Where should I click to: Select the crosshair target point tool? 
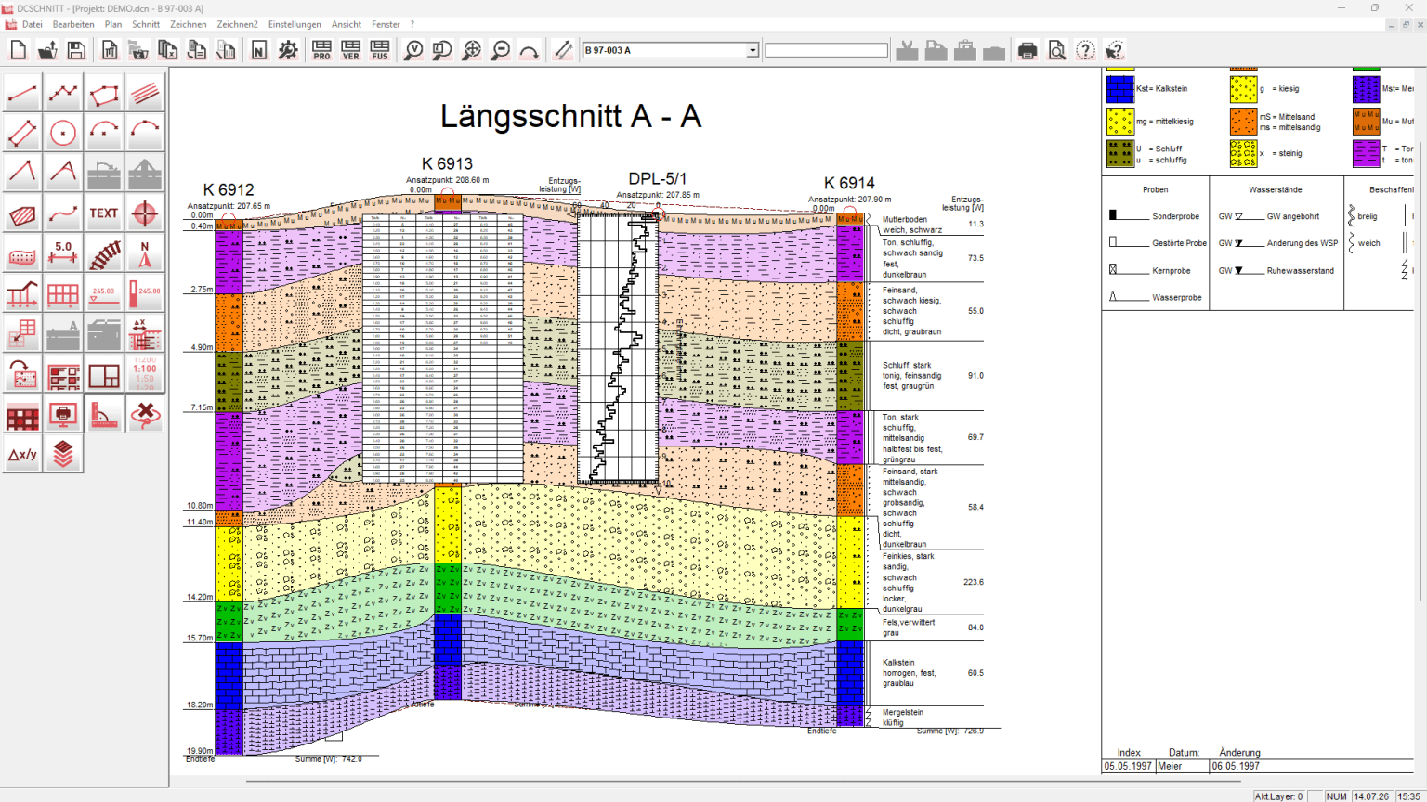(x=145, y=213)
